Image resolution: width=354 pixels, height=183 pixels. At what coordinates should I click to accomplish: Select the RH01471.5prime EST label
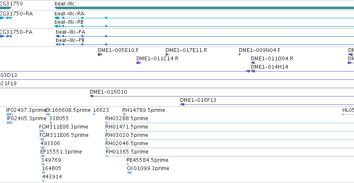(x=126, y=127)
